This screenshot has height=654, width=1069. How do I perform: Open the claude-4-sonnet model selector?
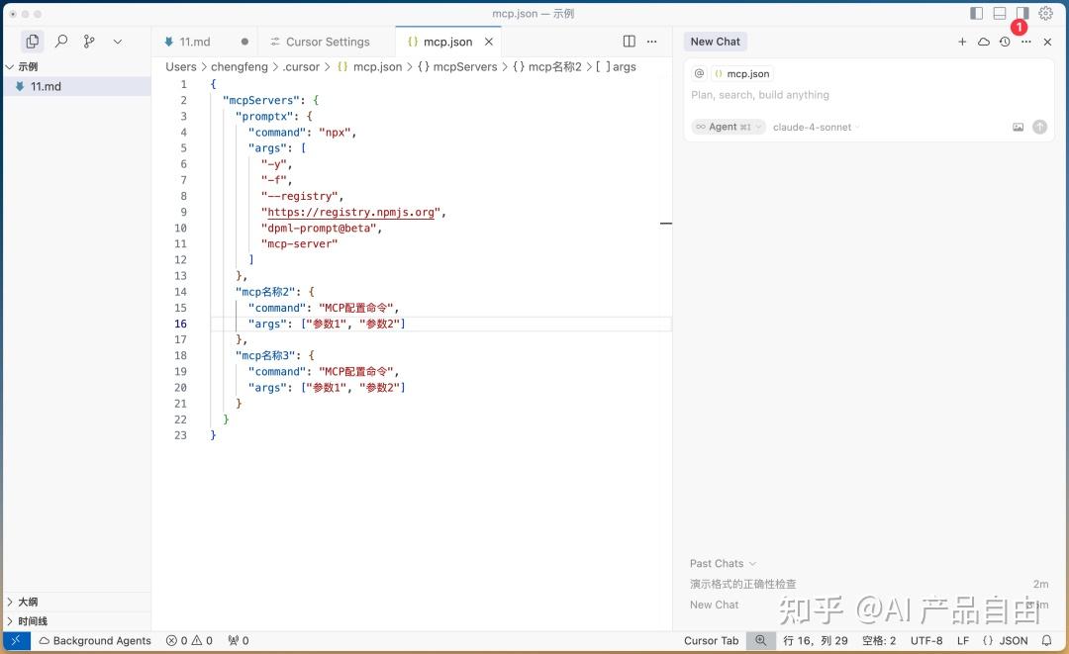pos(816,127)
